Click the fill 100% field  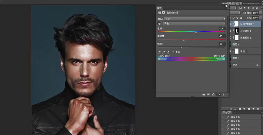pyautogui.click(x=256, y=18)
